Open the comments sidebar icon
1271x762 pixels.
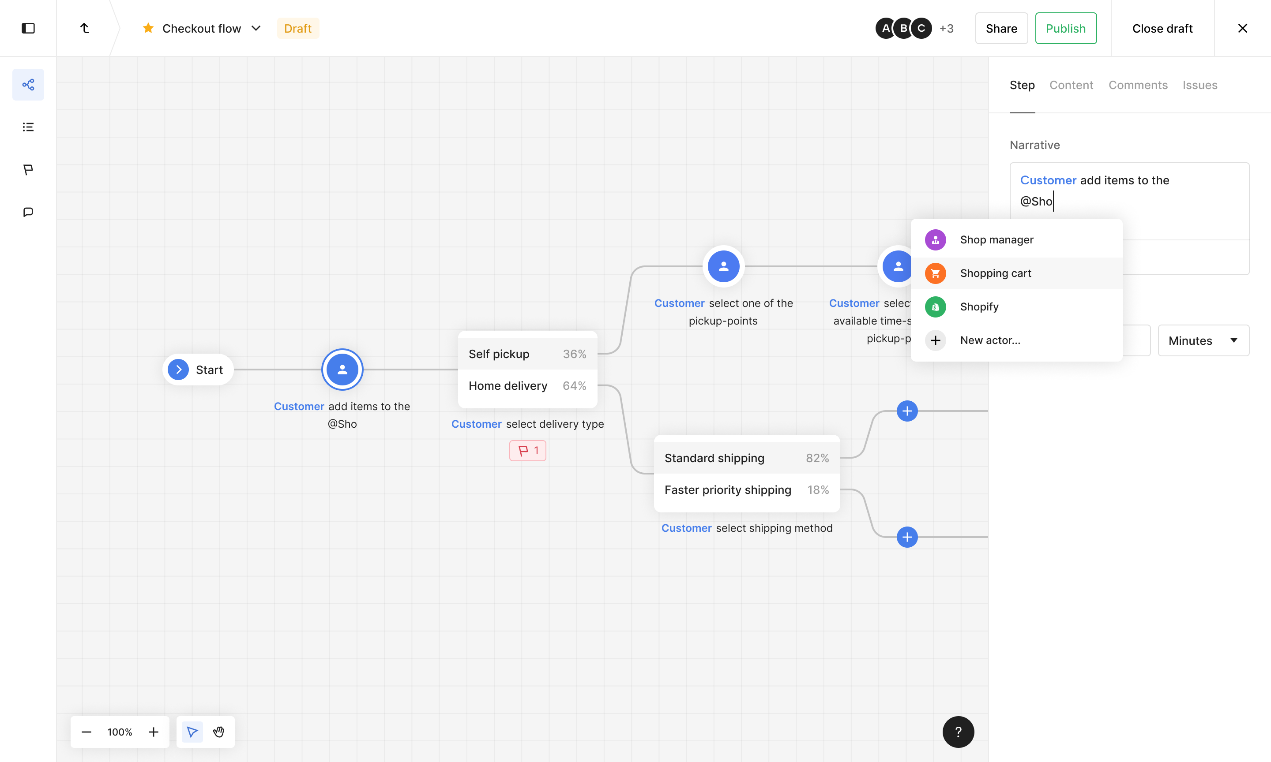pyautogui.click(x=28, y=212)
